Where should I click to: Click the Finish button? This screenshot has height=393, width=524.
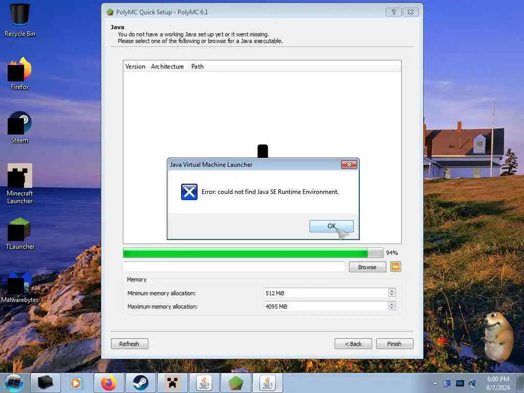pos(395,344)
